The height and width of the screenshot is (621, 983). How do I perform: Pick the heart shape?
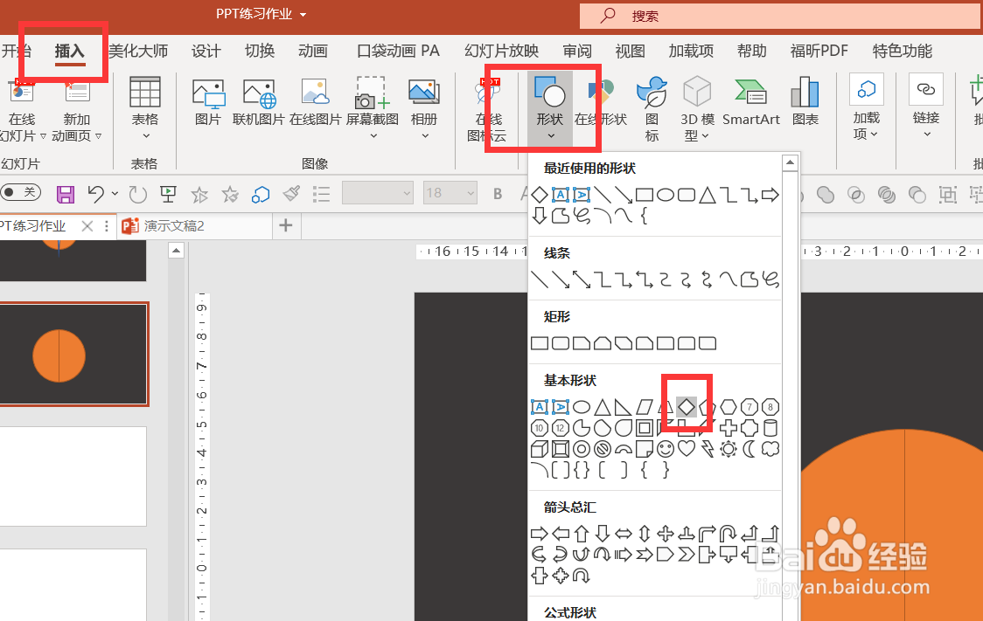(x=687, y=449)
